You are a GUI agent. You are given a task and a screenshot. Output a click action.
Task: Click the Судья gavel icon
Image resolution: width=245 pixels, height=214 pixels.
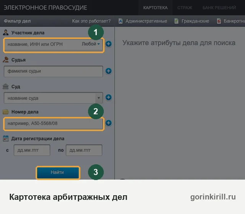tap(6, 60)
